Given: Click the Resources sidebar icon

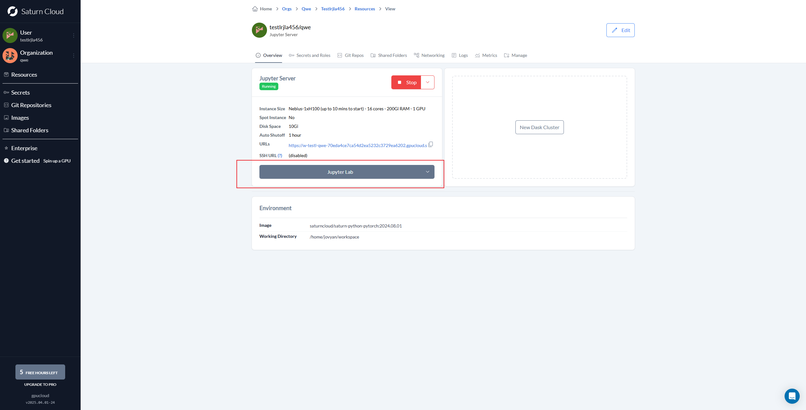Looking at the screenshot, I should 6,74.
